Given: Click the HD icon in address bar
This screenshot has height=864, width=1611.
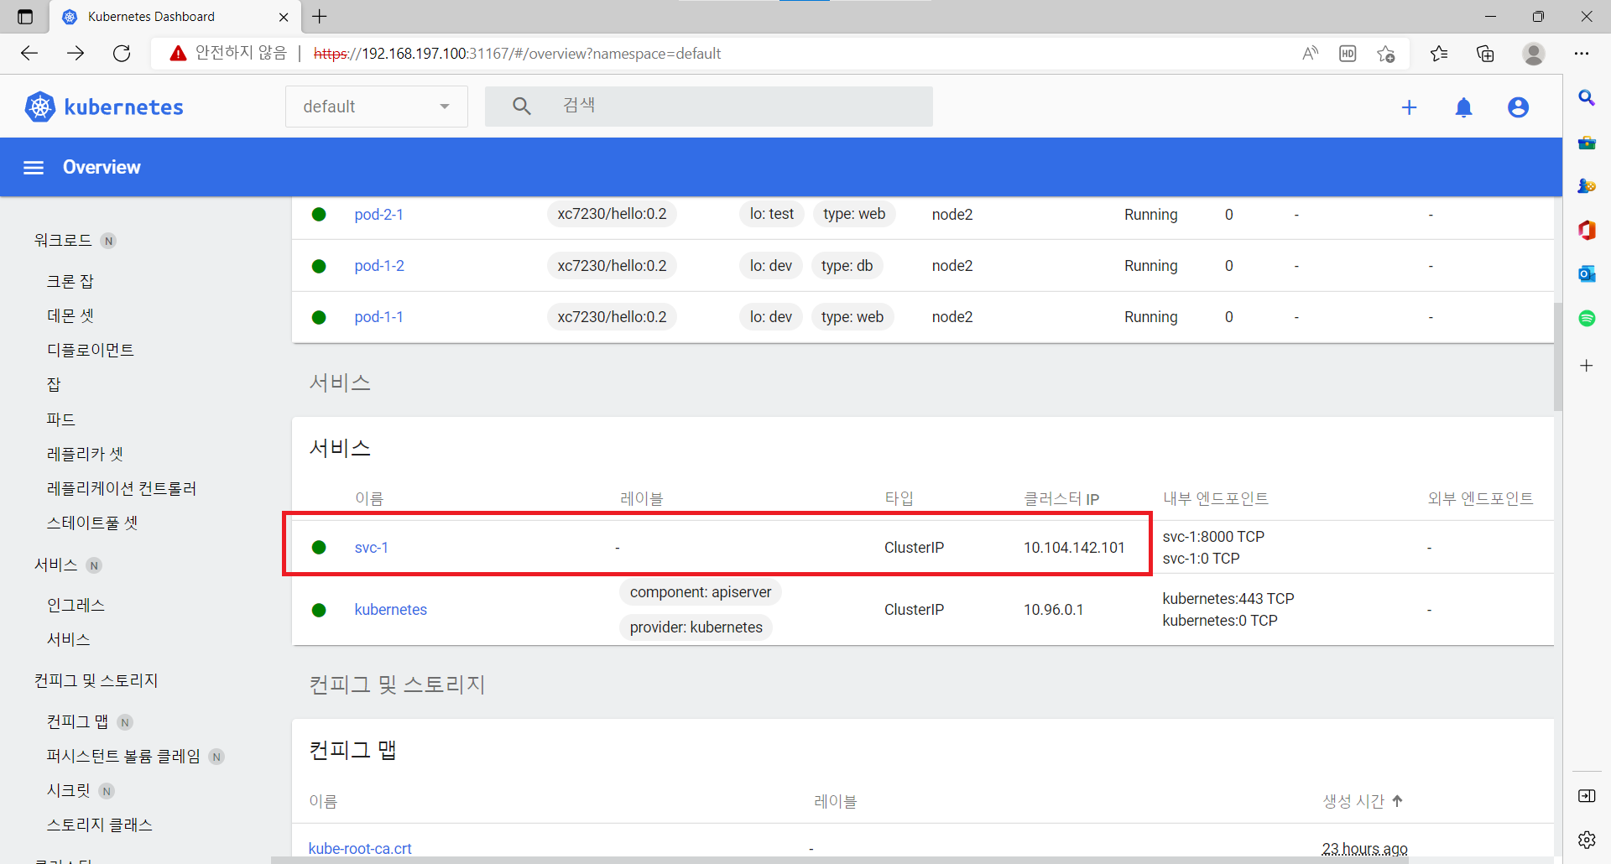Looking at the screenshot, I should click(x=1348, y=54).
